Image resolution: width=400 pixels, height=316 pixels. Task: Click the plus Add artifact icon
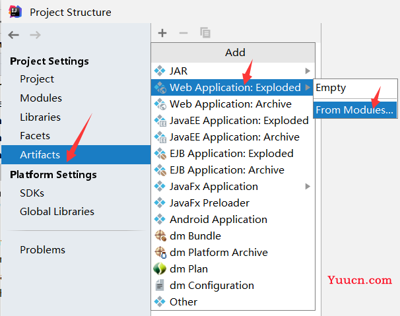tap(162, 33)
